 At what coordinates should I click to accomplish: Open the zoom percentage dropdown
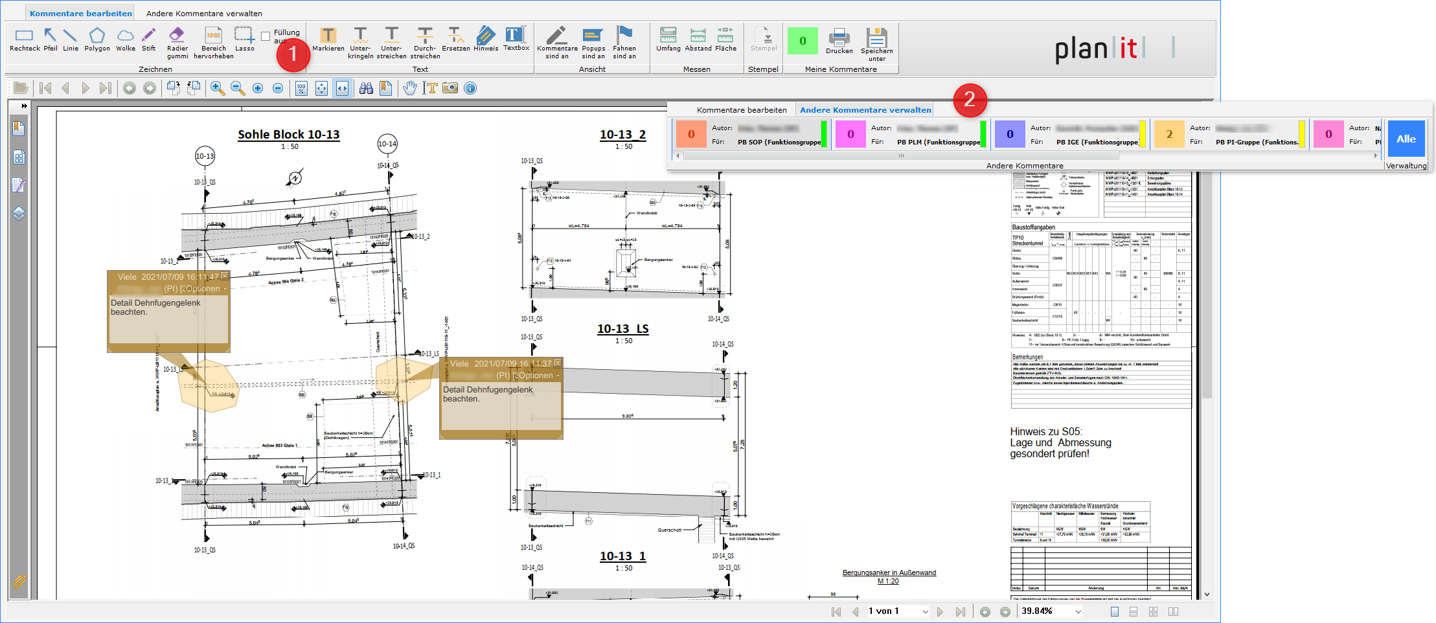[x=1078, y=611]
